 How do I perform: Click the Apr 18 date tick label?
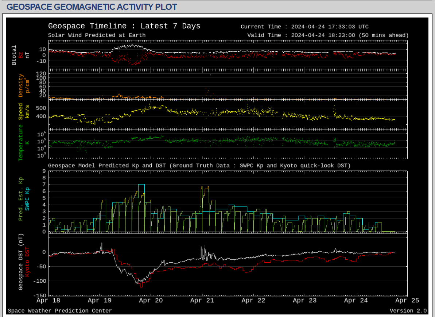point(48,301)
